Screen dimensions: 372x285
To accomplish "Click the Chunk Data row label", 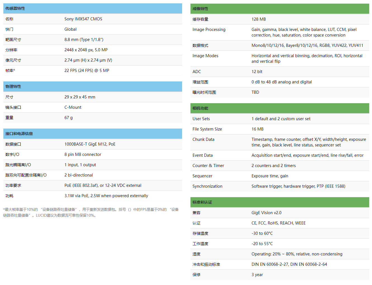I will pyautogui.click(x=203, y=139).
